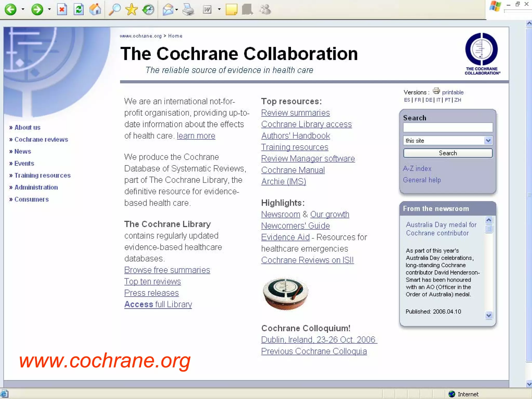
Task: Click the printer icon beside printable
Action: point(436,91)
